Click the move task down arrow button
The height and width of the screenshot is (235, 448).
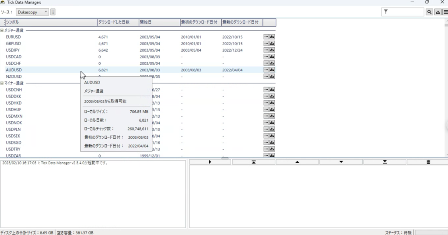341,162
